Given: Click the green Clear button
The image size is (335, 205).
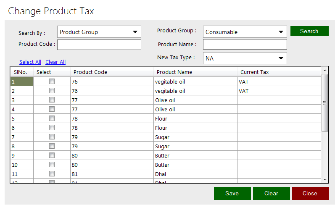Looking at the screenshot, I should 271,193.
